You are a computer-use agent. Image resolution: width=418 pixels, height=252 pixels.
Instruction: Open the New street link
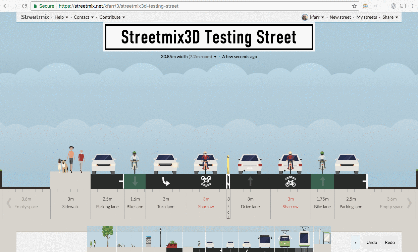pyautogui.click(x=340, y=17)
